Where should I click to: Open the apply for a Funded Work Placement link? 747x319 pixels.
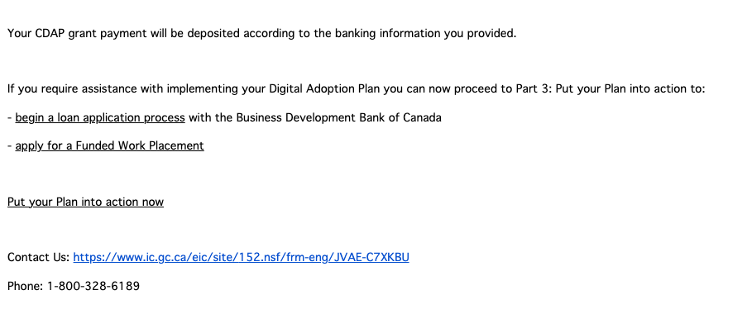point(109,145)
